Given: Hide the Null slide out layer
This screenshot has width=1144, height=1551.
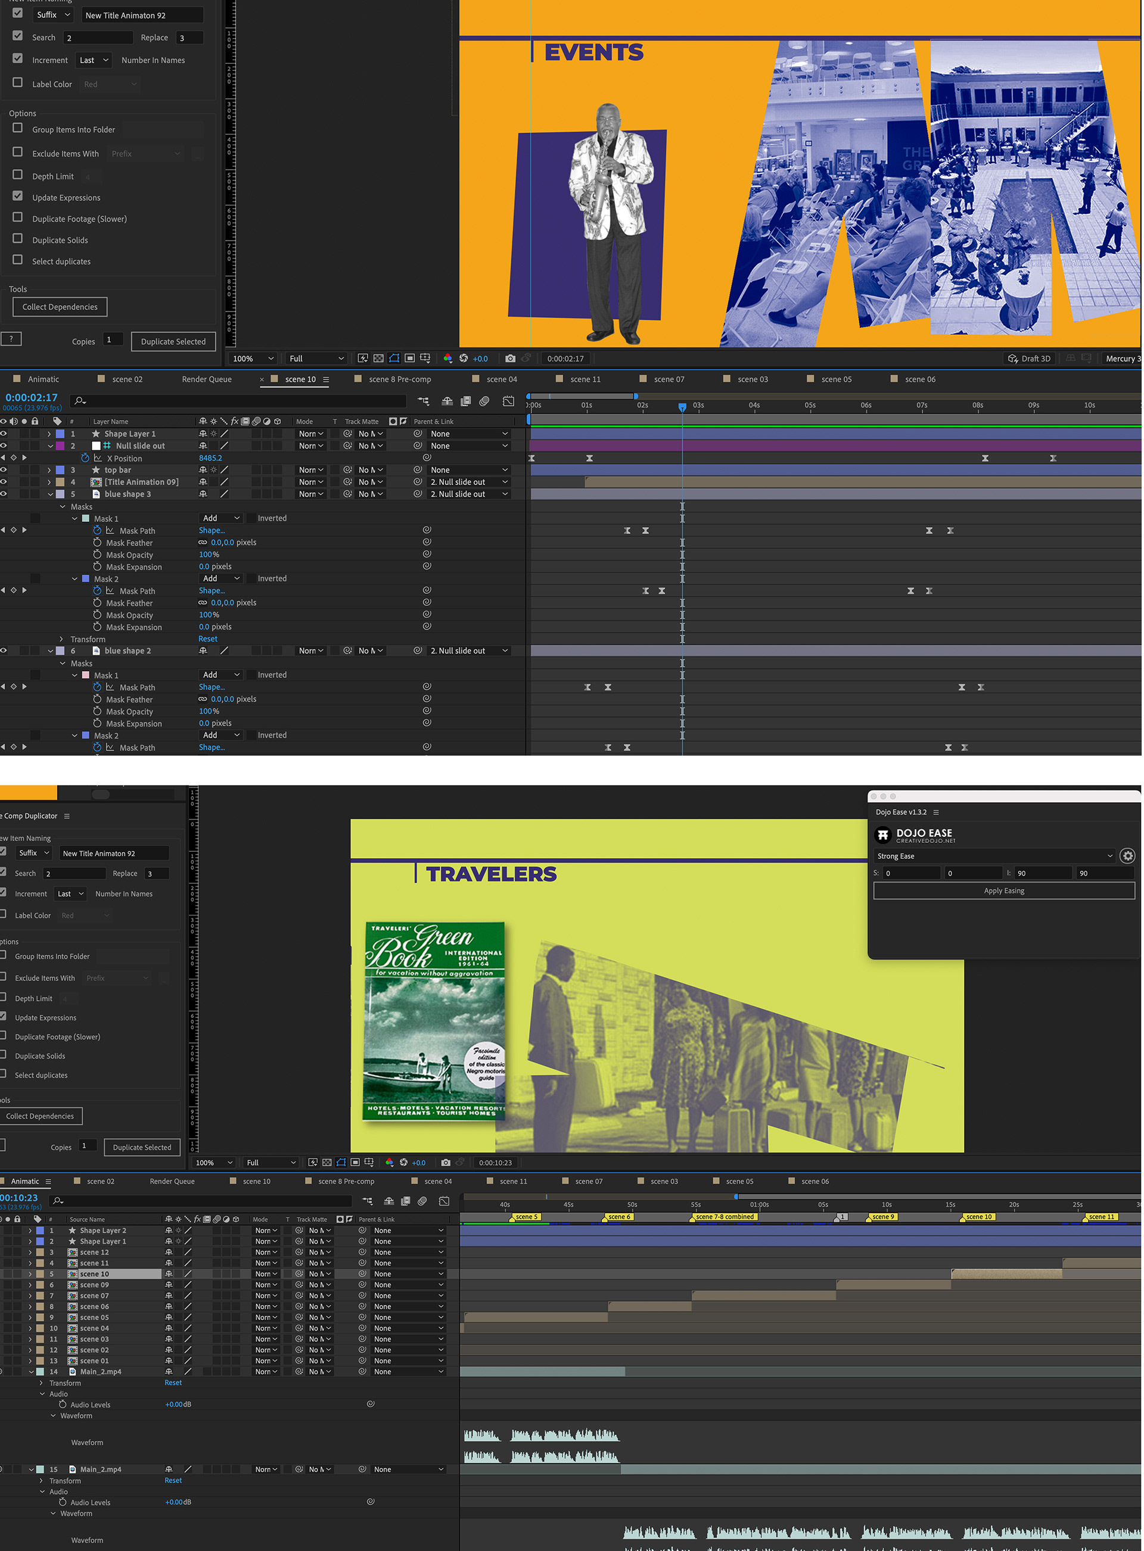Looking at the screenshot, I should coord(4,446).
